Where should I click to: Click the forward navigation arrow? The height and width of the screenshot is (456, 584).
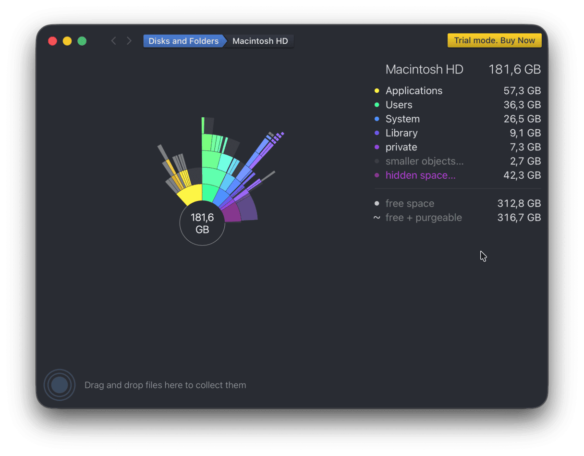tap(129, 41)
